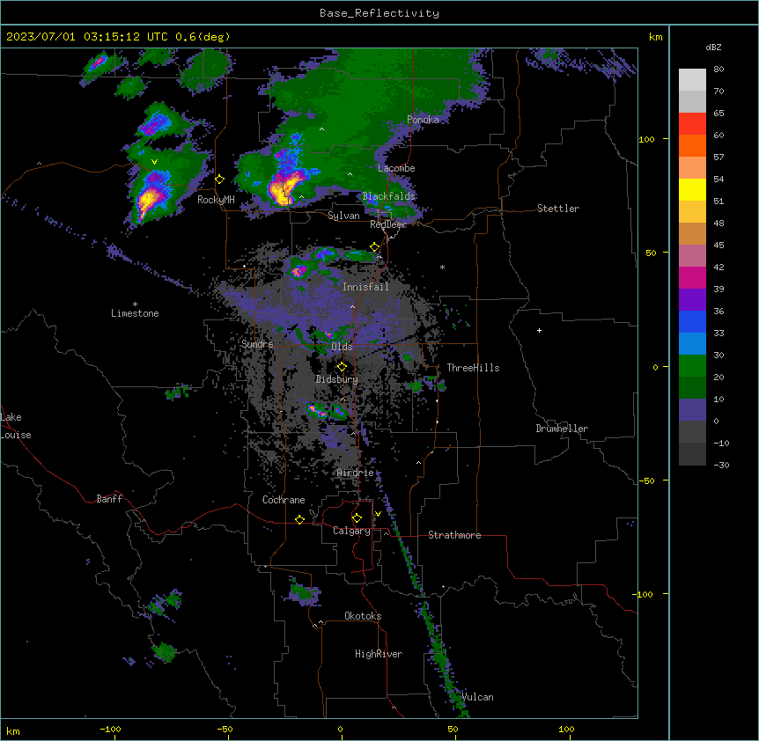
Task: Select the yellow 51-54 dBZ legend swatch
Action: (x=692, y=189)
